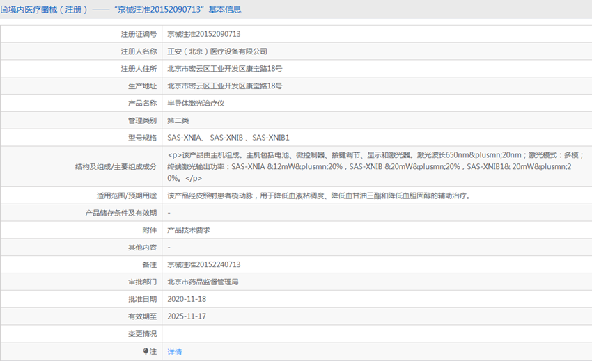This screenshot has height=361, width=592.
Task: Click the 型号规格 label
Action: [142, 138]
